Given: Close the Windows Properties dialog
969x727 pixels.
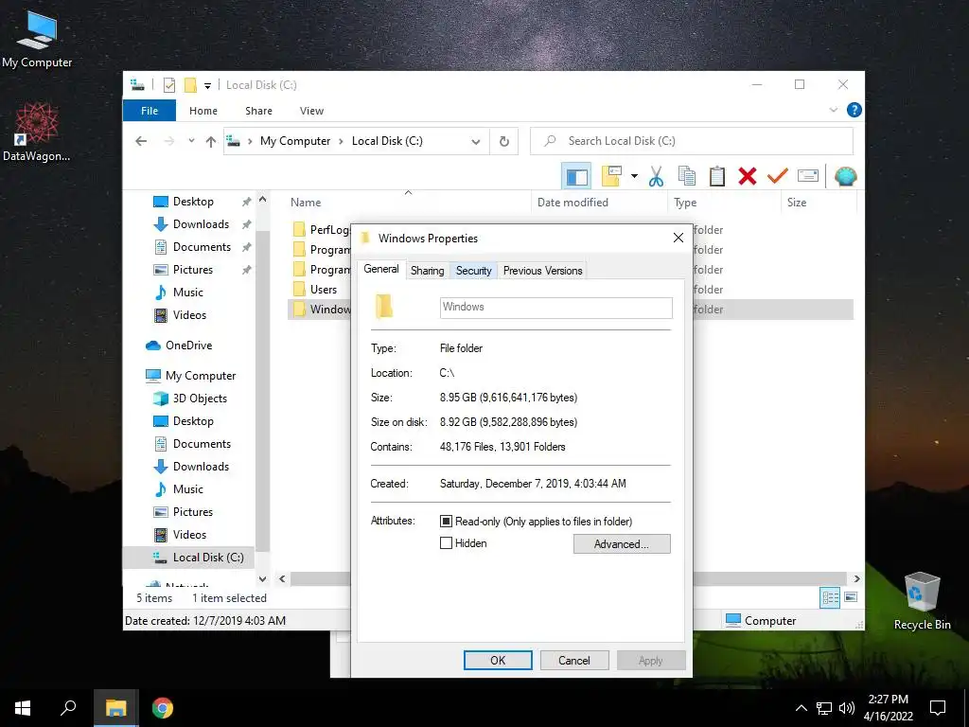Looking at the screenshot, I should point(678,238).
